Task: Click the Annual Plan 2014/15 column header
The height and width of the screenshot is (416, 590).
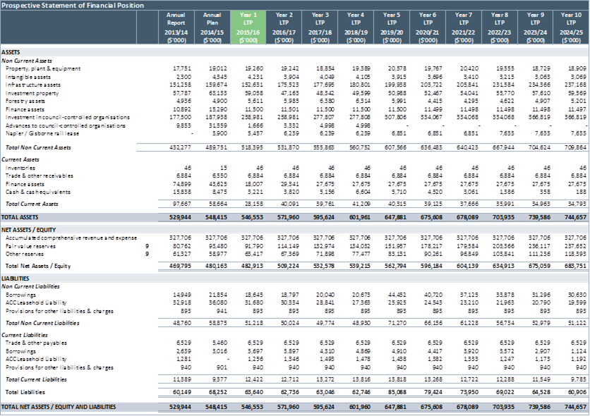Action: click(212, 27)
